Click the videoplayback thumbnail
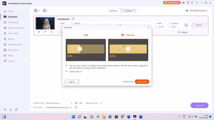This screenshot has width=214, height=120. (45, 23)
